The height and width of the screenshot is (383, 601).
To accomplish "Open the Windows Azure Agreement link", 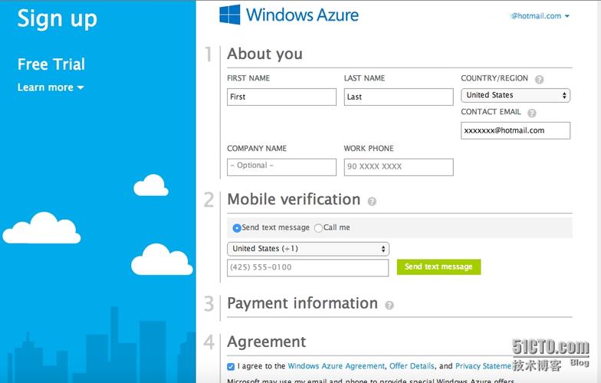I will pos(336,366).
